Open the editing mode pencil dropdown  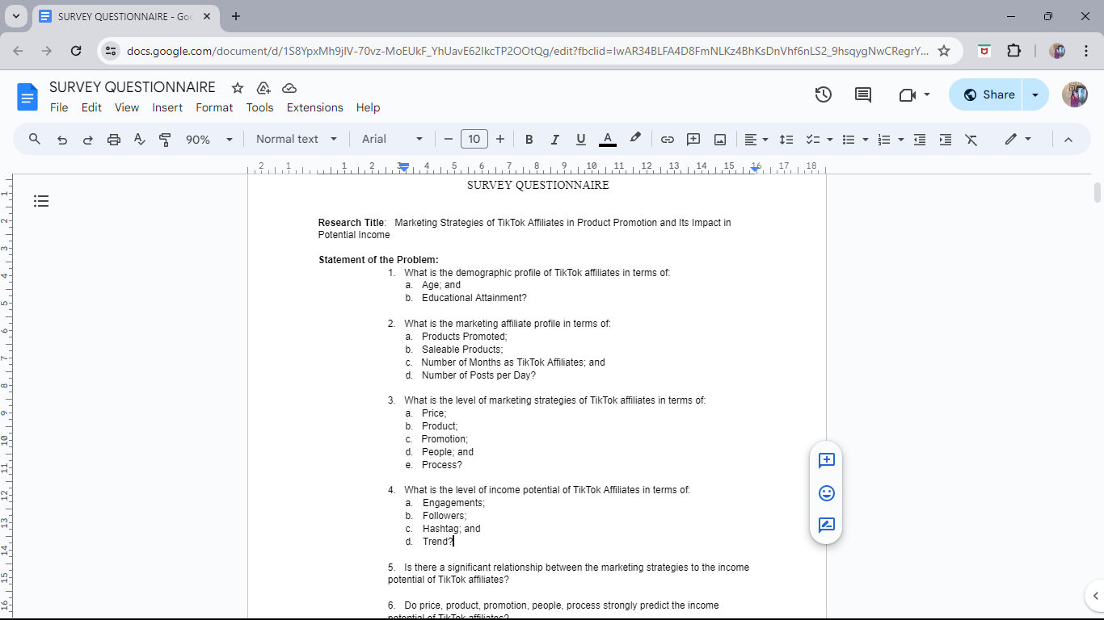pos(1018,139)
